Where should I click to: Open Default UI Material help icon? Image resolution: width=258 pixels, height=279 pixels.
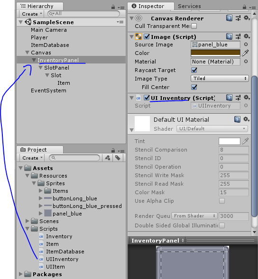tap(237, 119)
